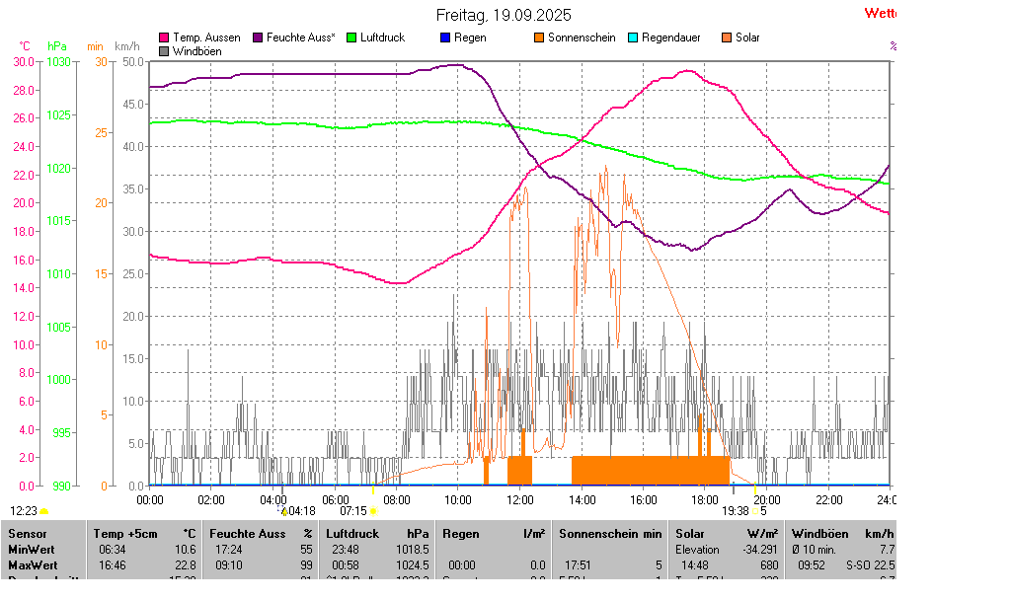Click the sun icon beside 12:23
1011x600 pixels.
(x=43, y=511)
